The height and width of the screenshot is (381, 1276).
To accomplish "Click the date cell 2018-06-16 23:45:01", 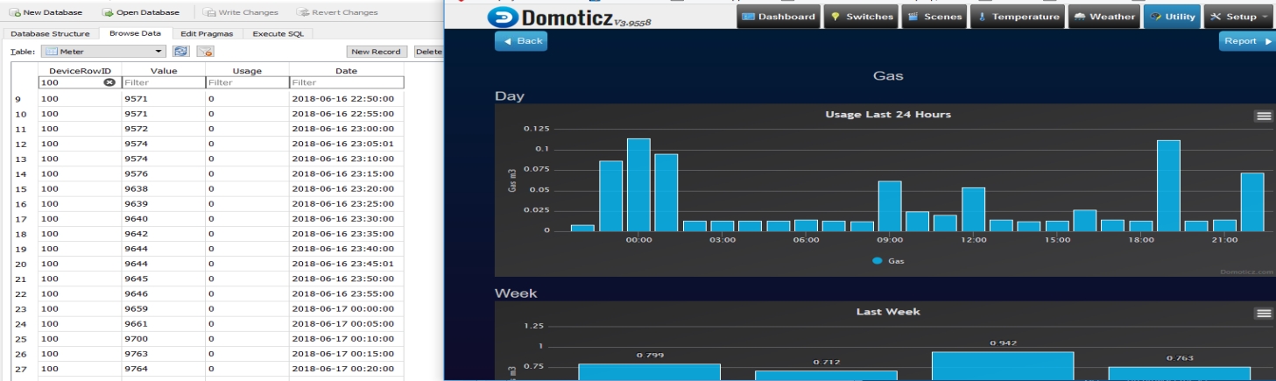I will 347,263.
